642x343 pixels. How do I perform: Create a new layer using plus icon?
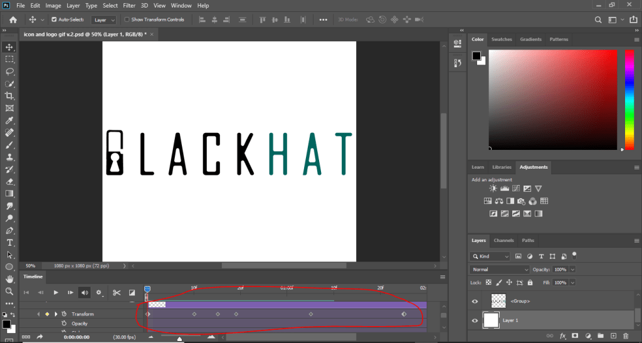[614, 335]
